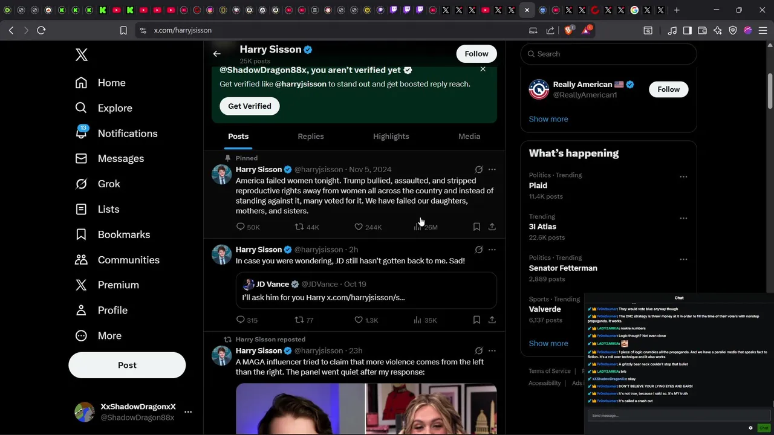774x435 pixels.
Task: Click the Brave shields icon
Action: click(569, 30)
